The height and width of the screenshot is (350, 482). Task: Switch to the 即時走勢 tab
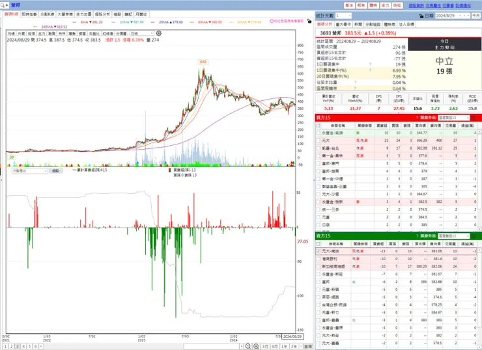tap(29, 14)
